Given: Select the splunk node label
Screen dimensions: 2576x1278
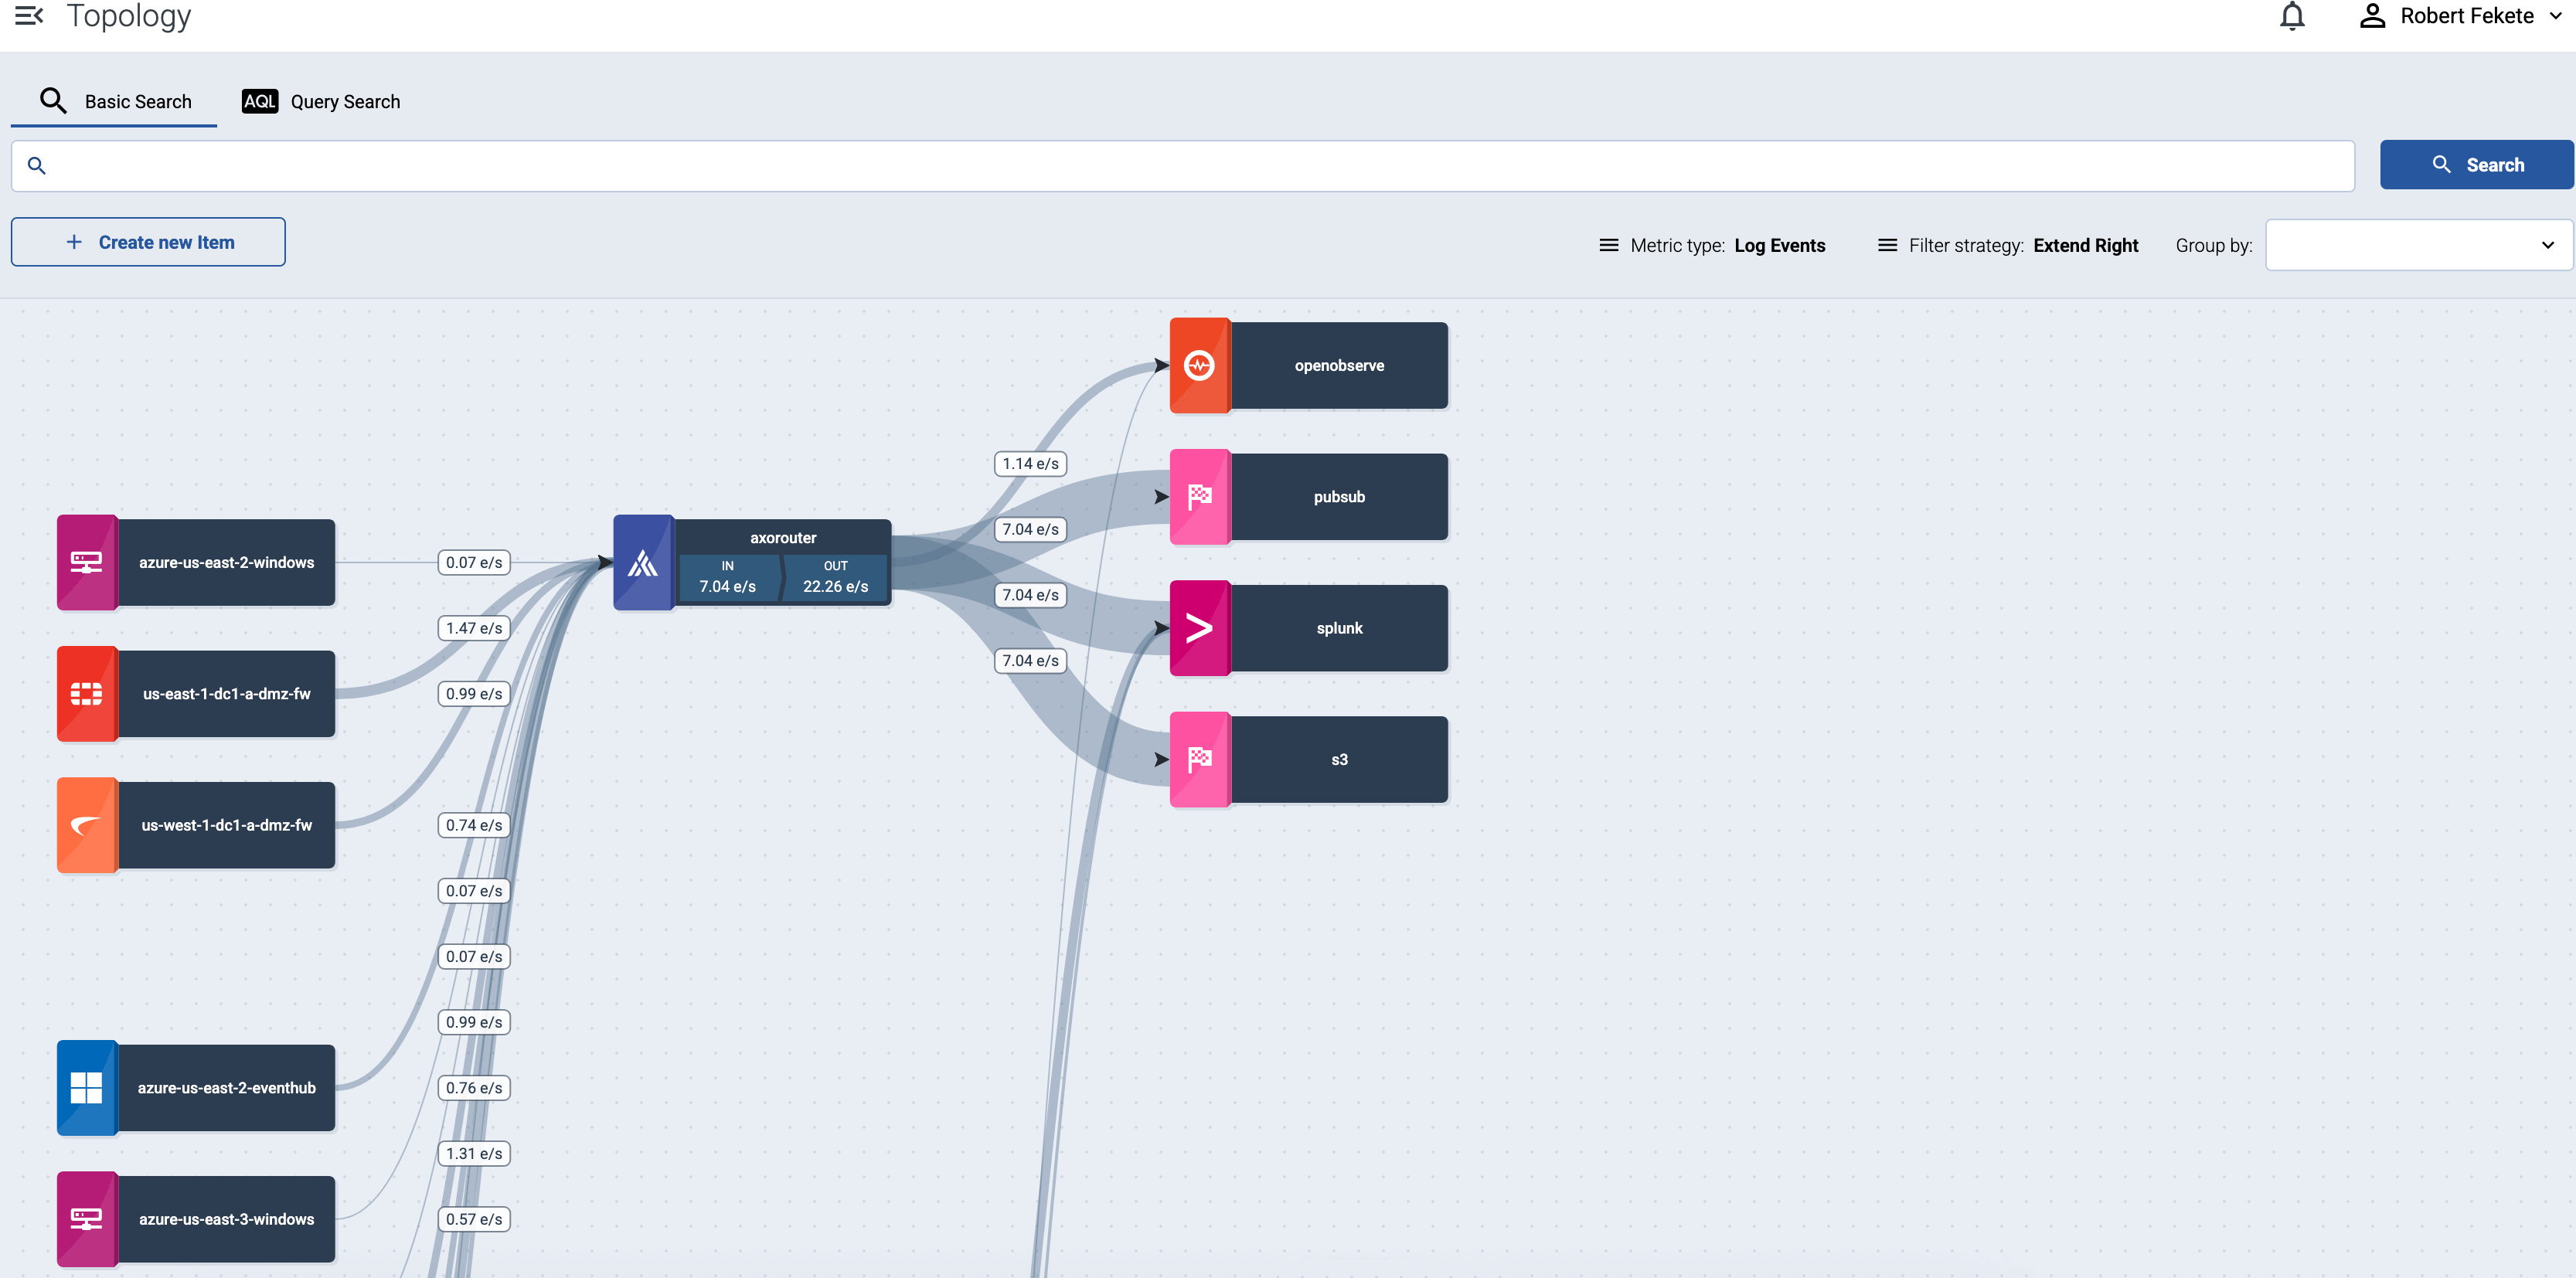Looking at the screenshot, I should [x=1339, y=628].
